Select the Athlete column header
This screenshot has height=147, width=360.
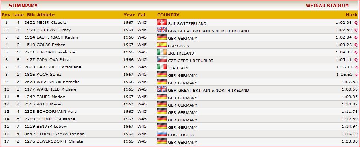pos(46,15)
